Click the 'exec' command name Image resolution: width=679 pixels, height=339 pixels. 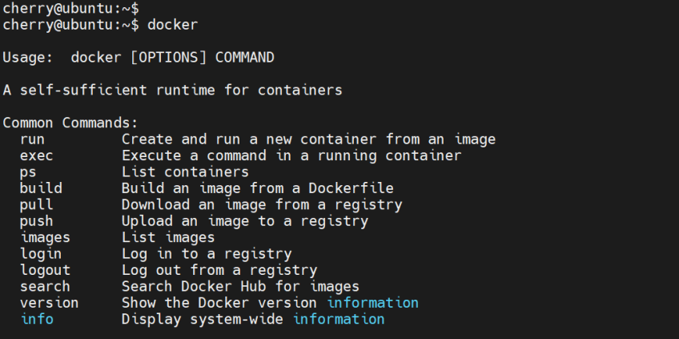coord(36,155)
